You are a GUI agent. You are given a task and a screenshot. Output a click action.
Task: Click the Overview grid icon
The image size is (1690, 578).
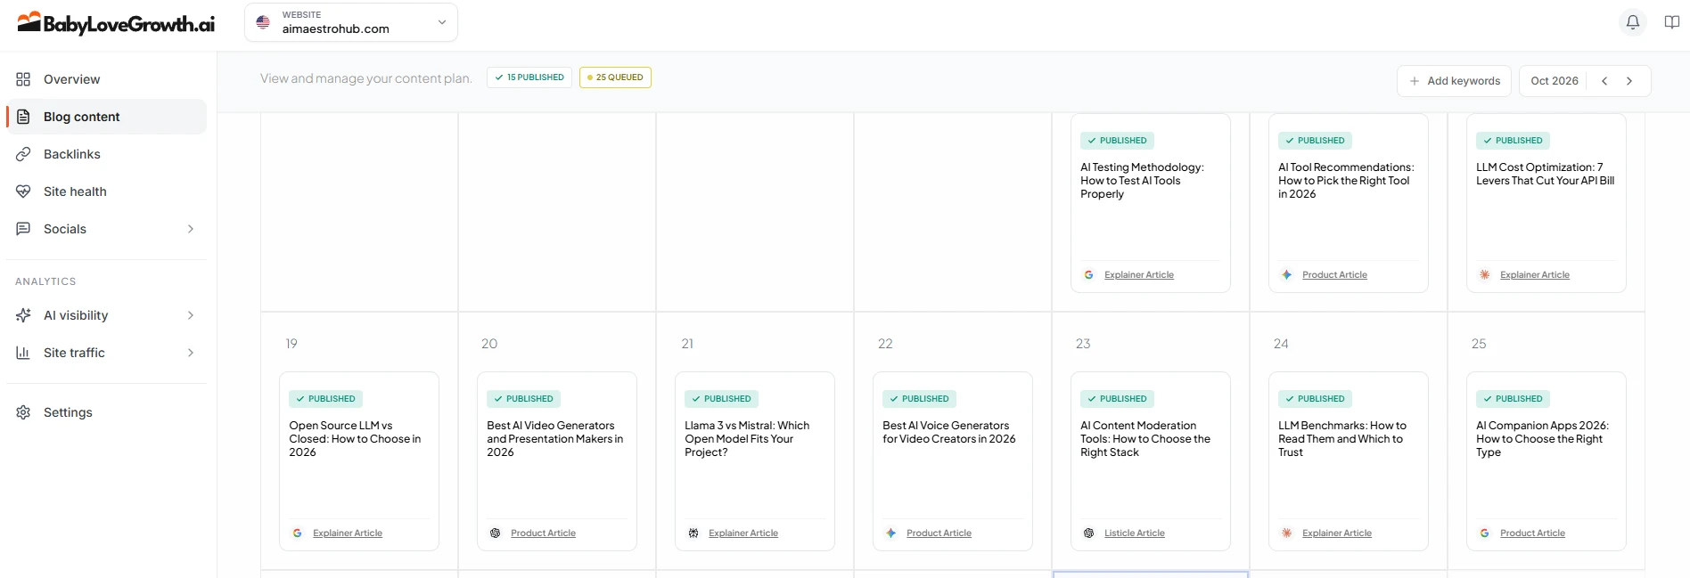pyautogui.click(x=23, y=79)
